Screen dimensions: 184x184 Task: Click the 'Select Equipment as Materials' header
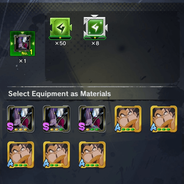click(60, 94)
